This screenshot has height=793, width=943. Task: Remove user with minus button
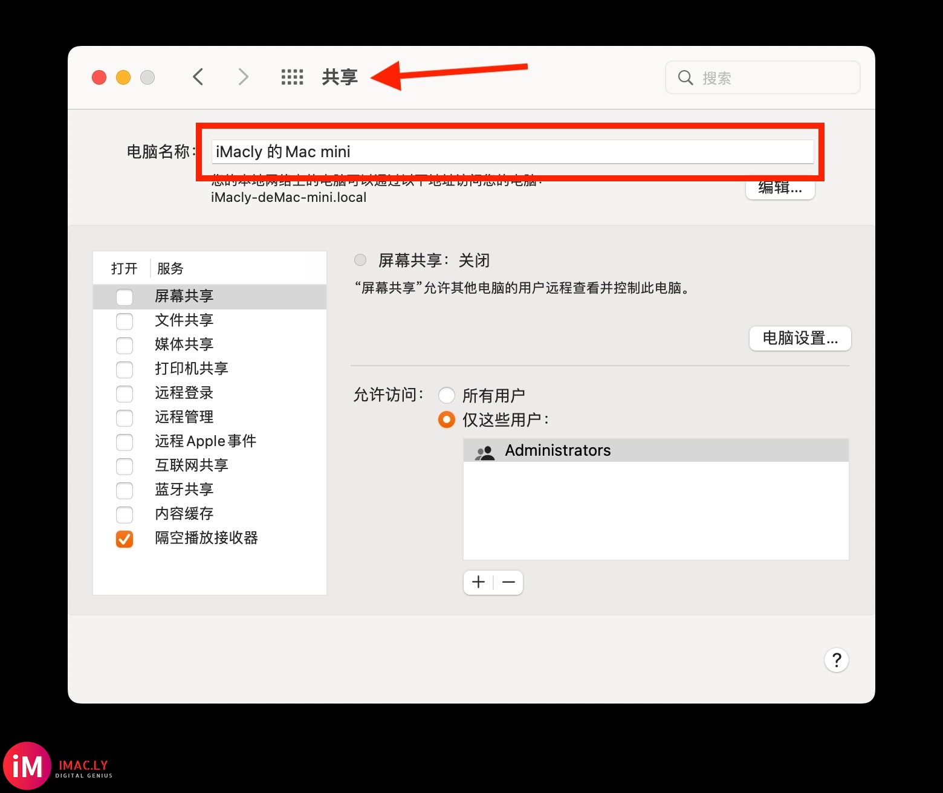508,582
